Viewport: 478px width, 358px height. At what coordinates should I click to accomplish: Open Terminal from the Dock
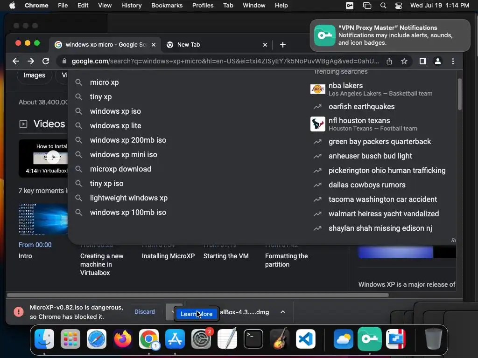coord(253,339)
